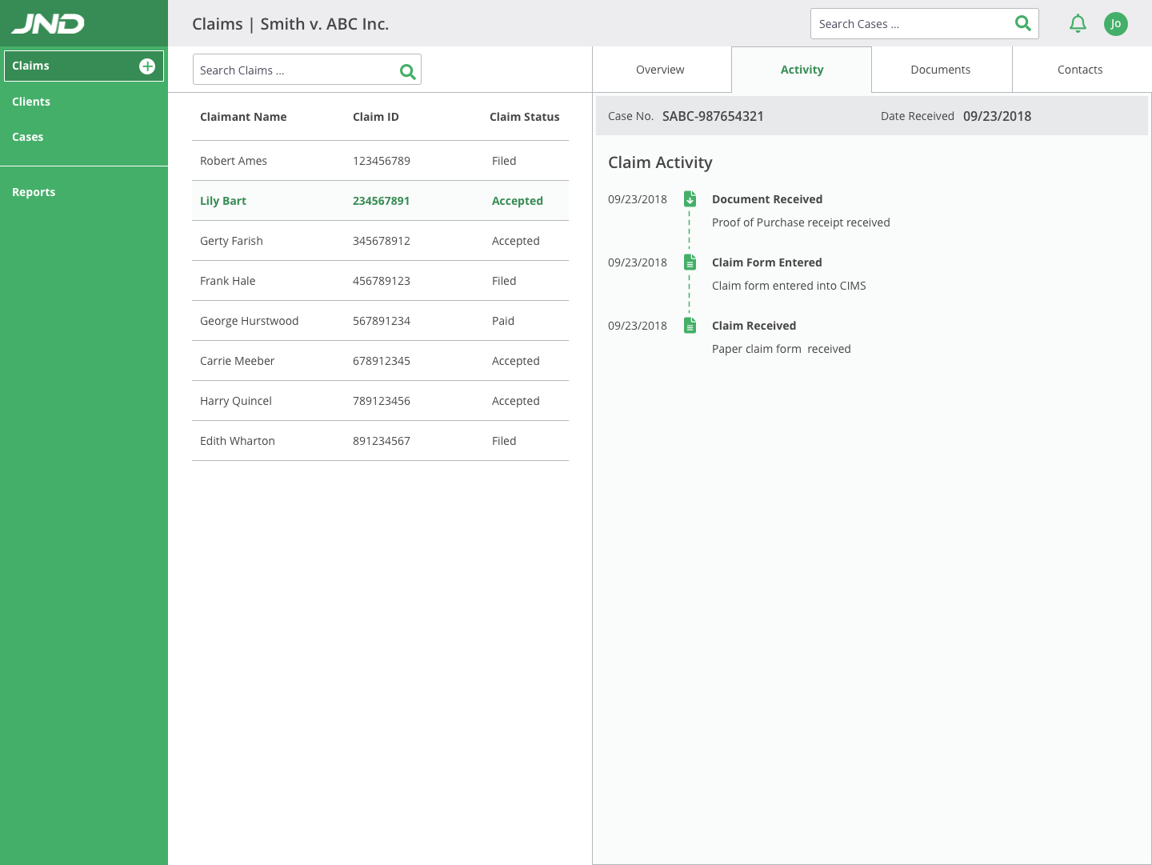
Task: Switch to the Overview tab
Action: point(660,70)
